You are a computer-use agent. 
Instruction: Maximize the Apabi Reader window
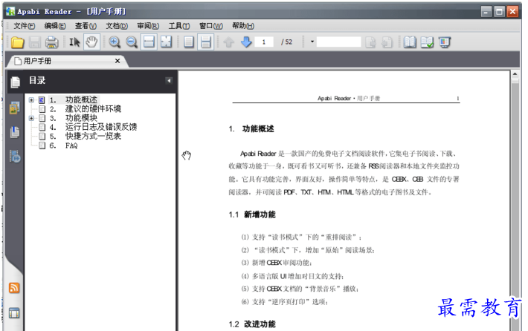pyautogui.click(x=500, y=12)
